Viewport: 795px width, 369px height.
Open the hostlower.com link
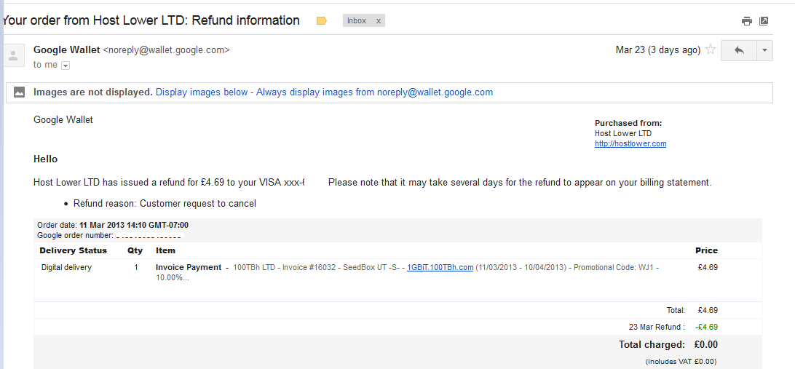tap(630, 143)
